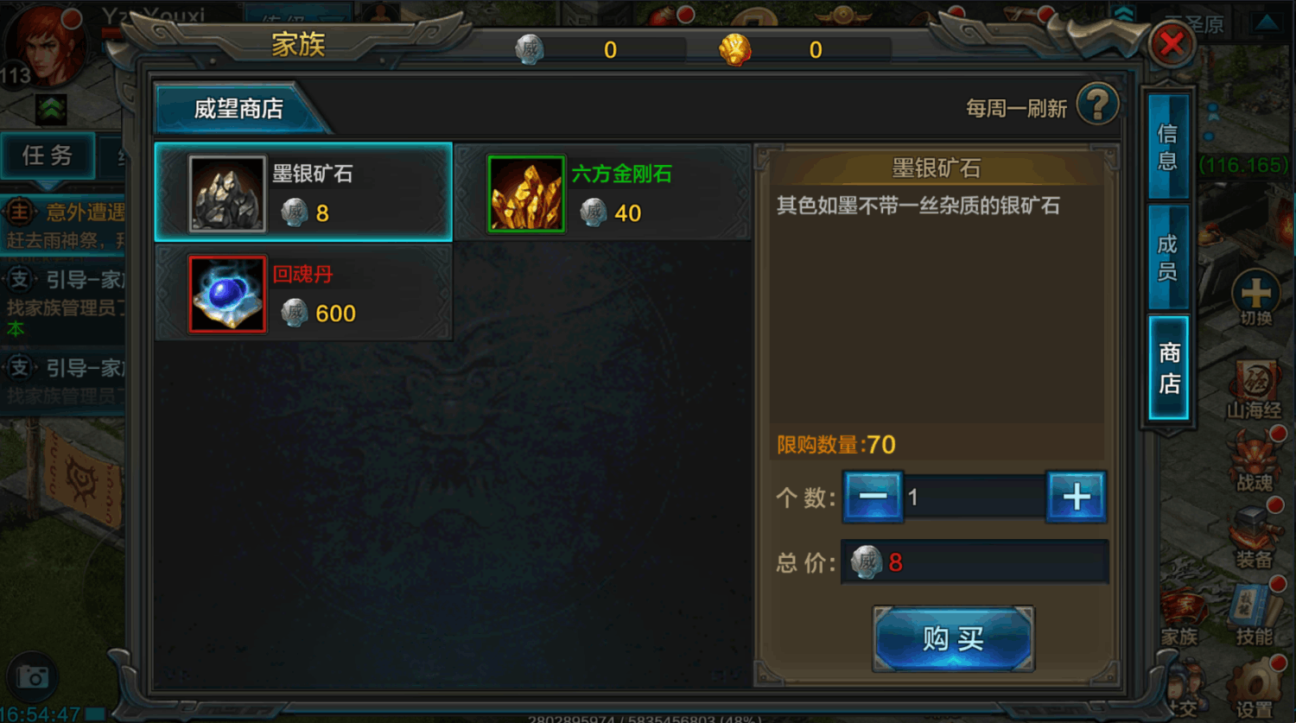Switch to the 信息 side tab

click(1168, 146)
